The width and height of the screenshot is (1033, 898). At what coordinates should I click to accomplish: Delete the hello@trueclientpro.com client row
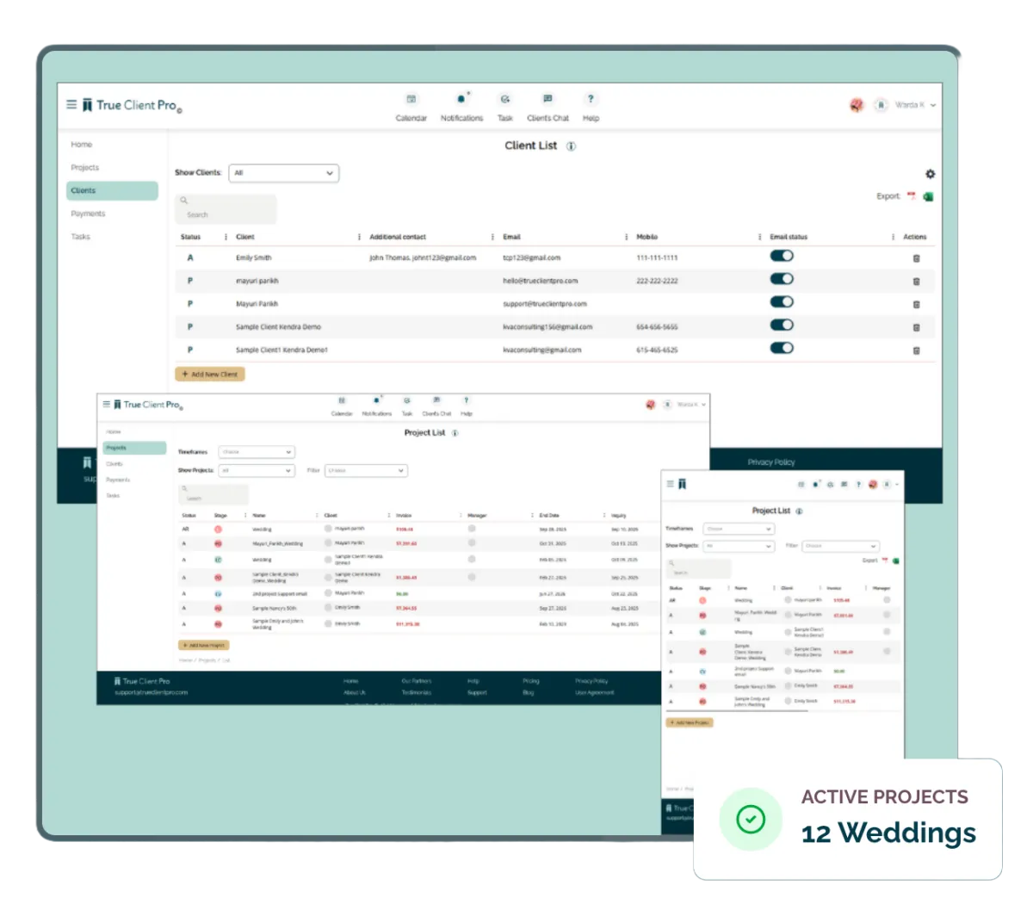tap(916, 282)
